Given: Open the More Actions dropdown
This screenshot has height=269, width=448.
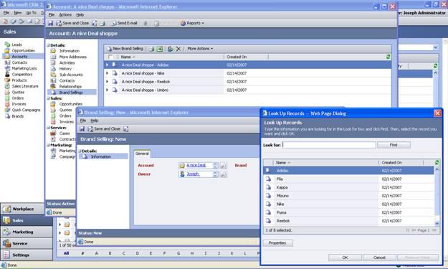Looking at the screenshot, I should click(200, 49).
